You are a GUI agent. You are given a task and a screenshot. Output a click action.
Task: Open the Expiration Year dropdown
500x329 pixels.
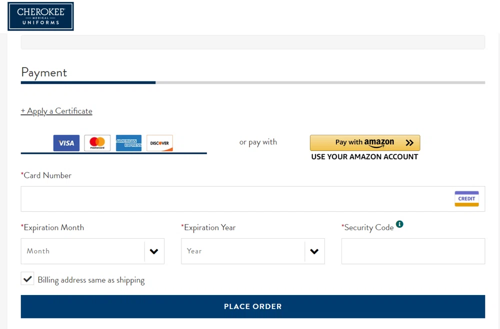[252, 251]
